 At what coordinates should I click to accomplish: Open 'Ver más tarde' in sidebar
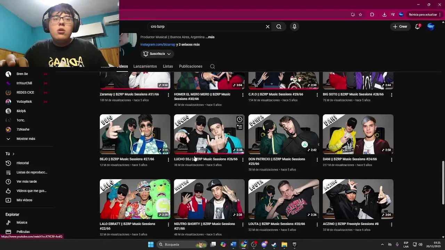pos(27,182)
